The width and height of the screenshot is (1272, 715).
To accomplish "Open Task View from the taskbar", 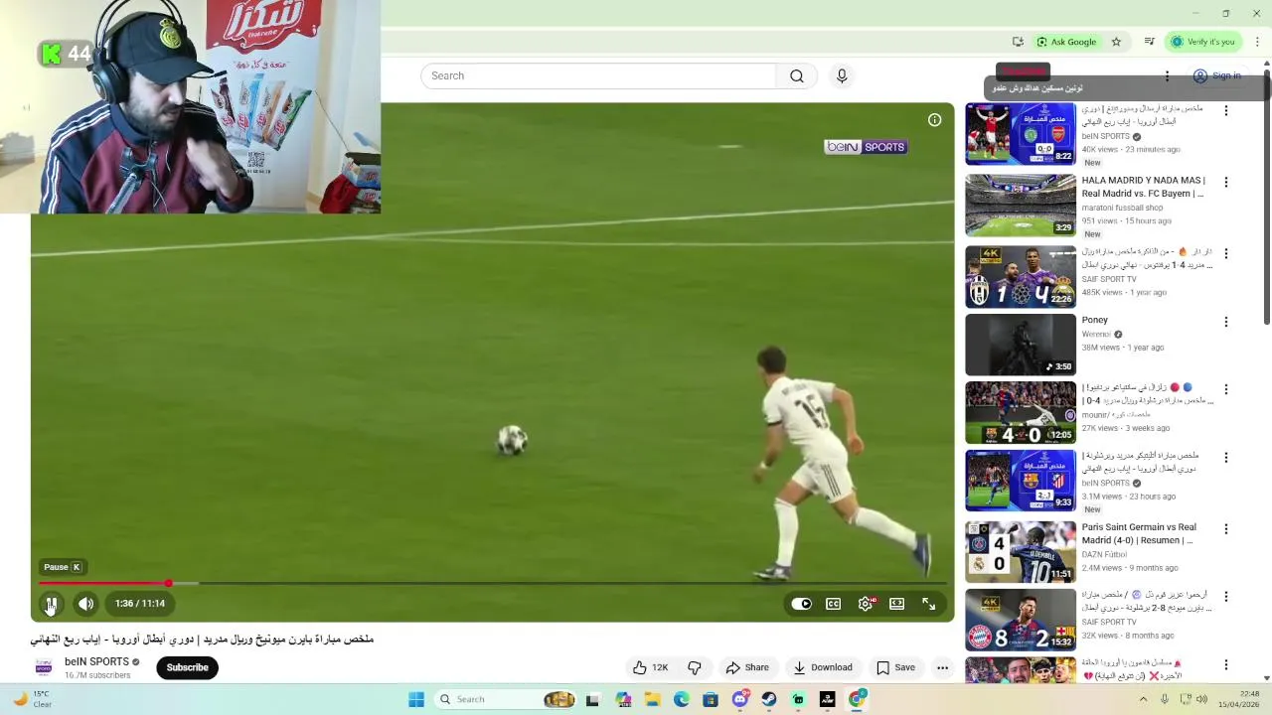I will [593, 699].
